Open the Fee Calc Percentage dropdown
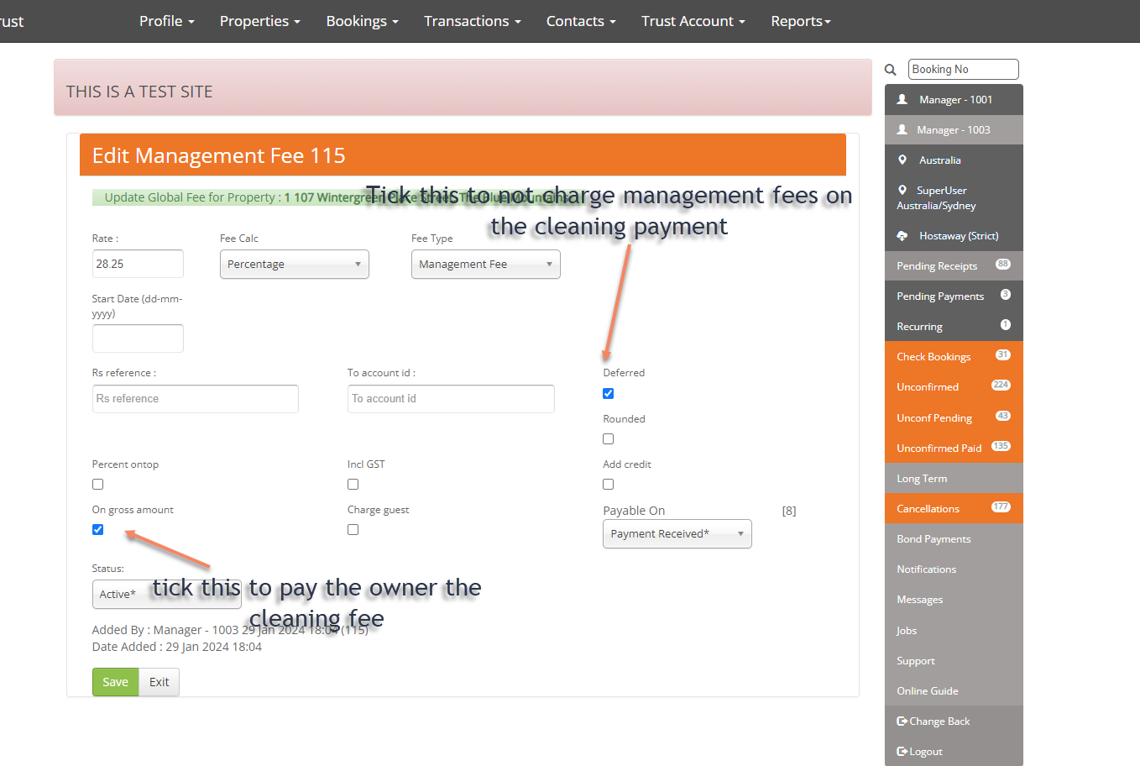 [x=294, y=265]
